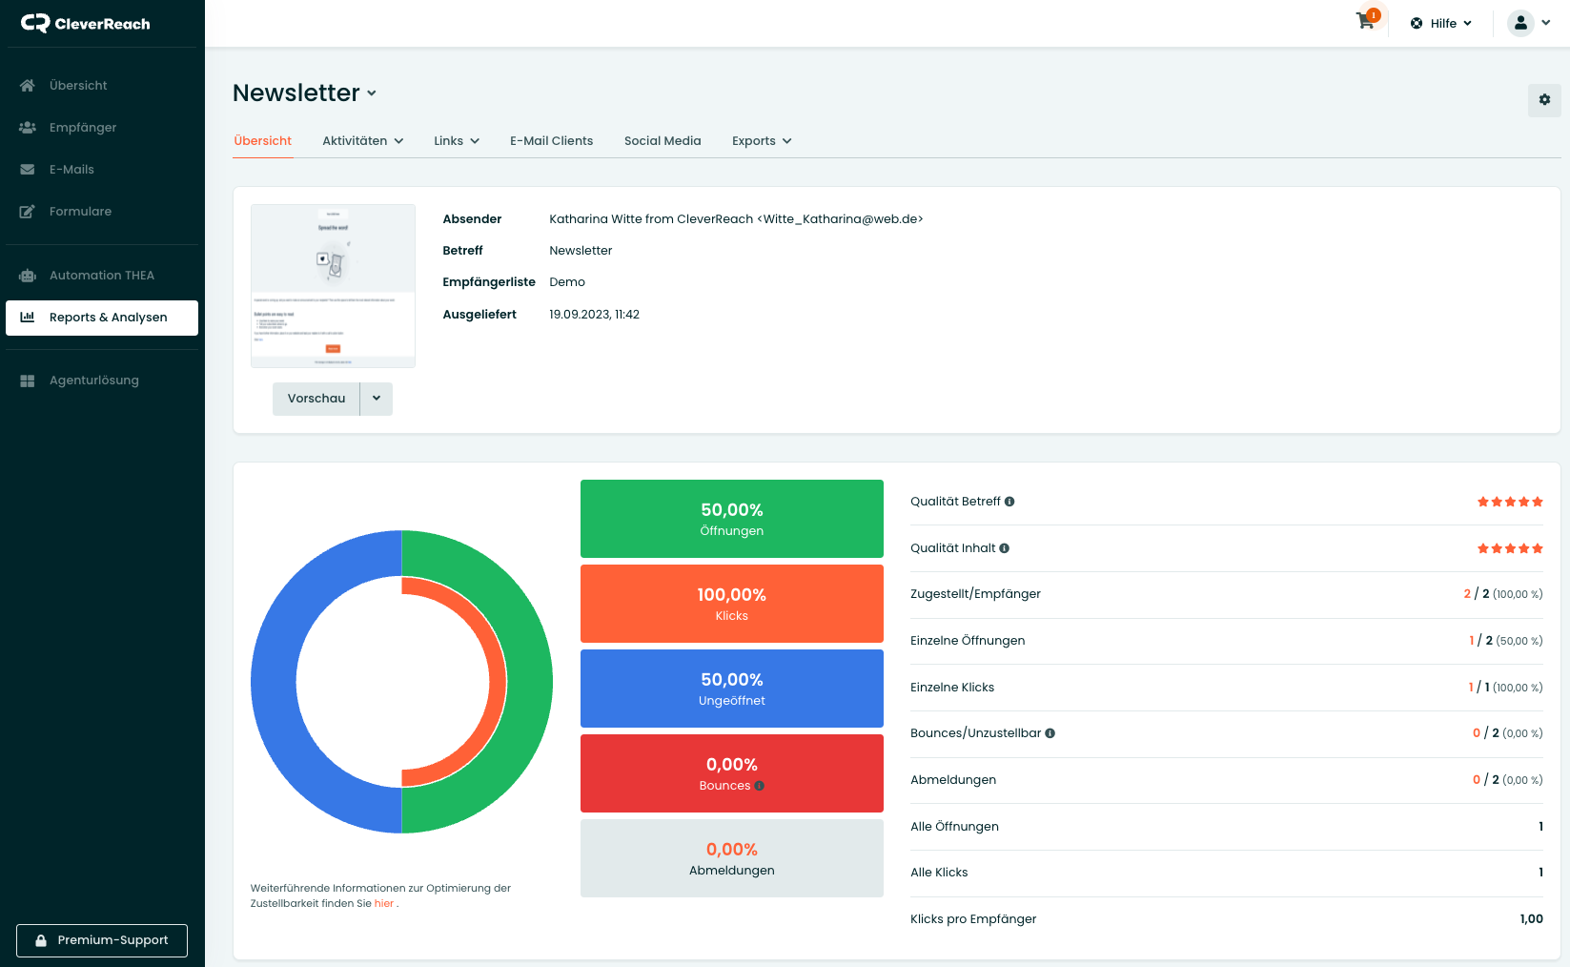Expand the Newsletter title dropdown
The height and width of the screenshot is (967, 1570).
click(372, 93)
